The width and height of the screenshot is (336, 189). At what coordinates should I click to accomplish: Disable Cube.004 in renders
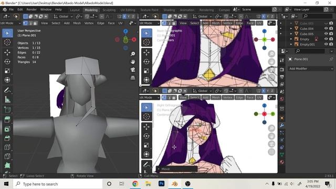[331, 28]
